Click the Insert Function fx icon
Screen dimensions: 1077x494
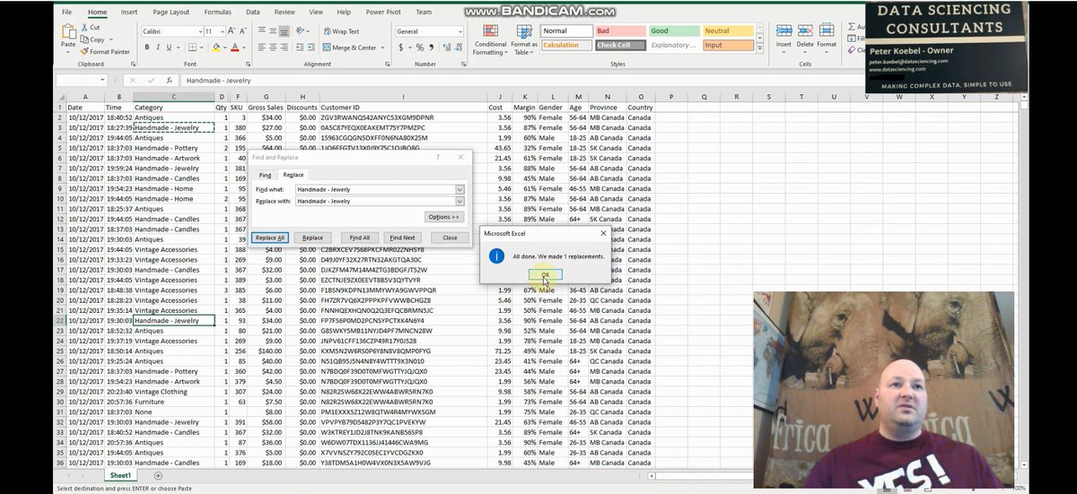(168, 80)
